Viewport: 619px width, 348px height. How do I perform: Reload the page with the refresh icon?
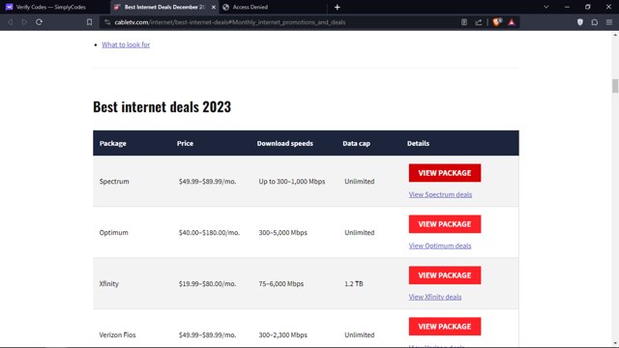[x=39, y=22]
